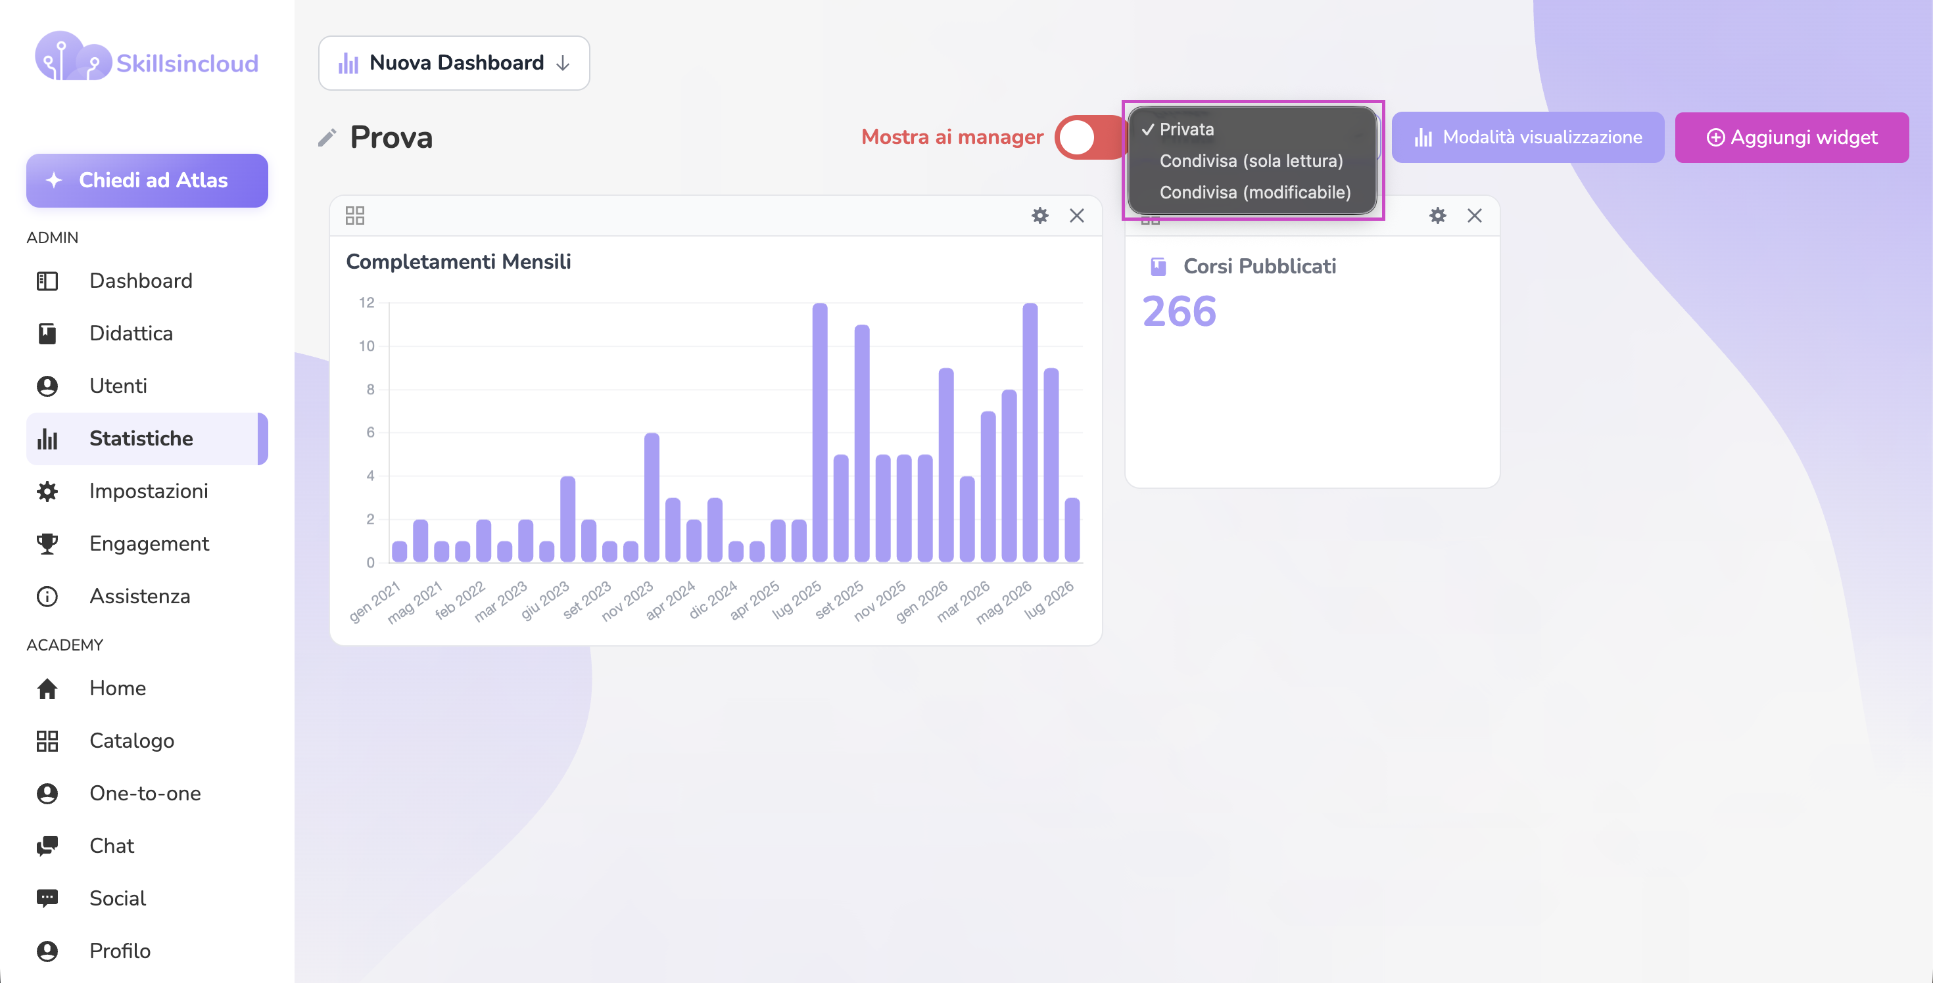The image size is (1933, 983).
Task: Choose Condivisa (sola lettura) option
Action: pos(1252,160)
